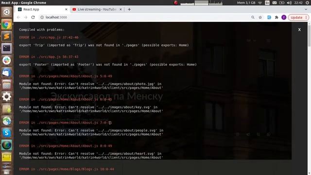
Task: Close the React App tab
Action: [x=66, y=9]
